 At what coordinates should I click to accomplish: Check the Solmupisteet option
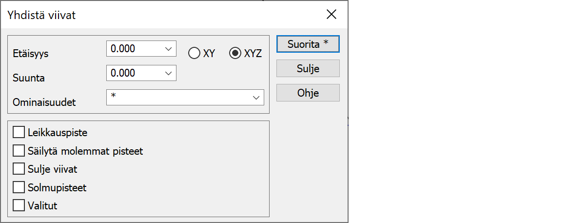coord(19,187)
